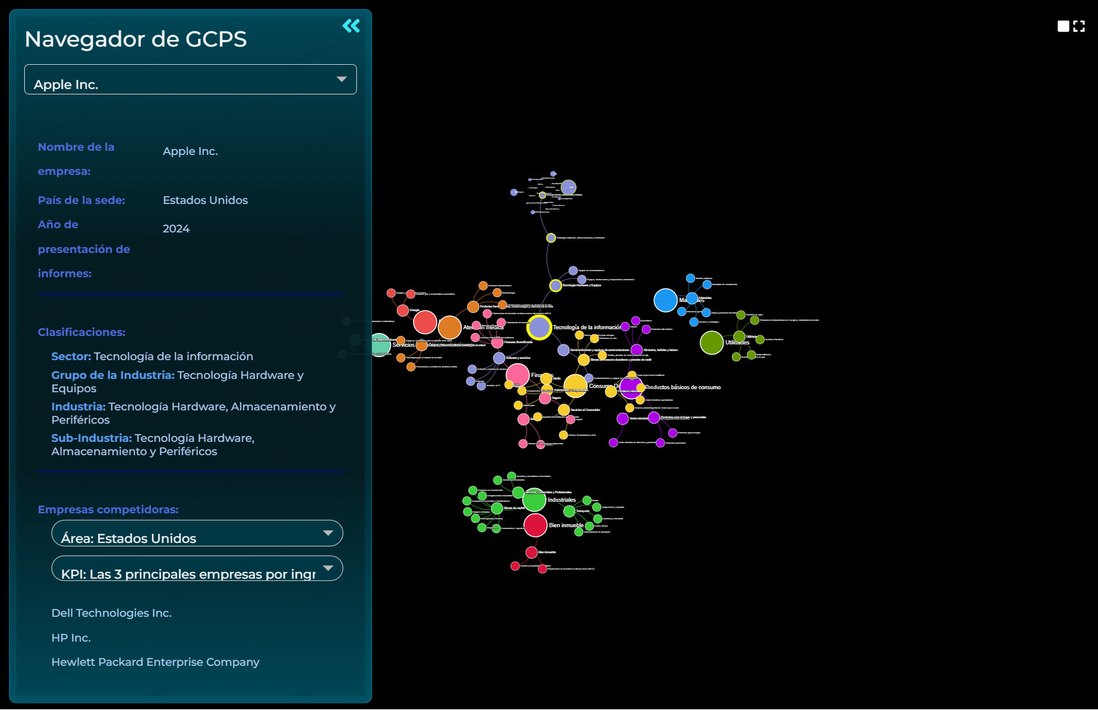The image size is (1098, 710).
Task: Click the Sub-Industria classification line
Action: [153, 444]
